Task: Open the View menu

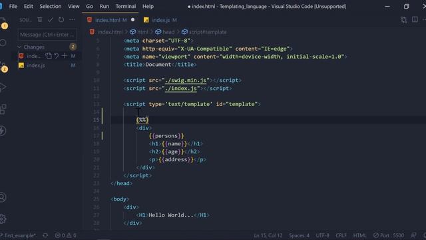Action: pyautogui.click(x=73, y=6)
